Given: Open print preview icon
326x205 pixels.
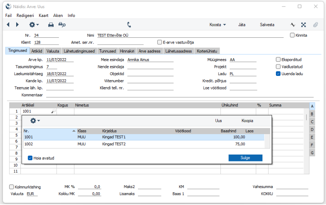Looking at the screenshot, I should (x=62, y=25).
